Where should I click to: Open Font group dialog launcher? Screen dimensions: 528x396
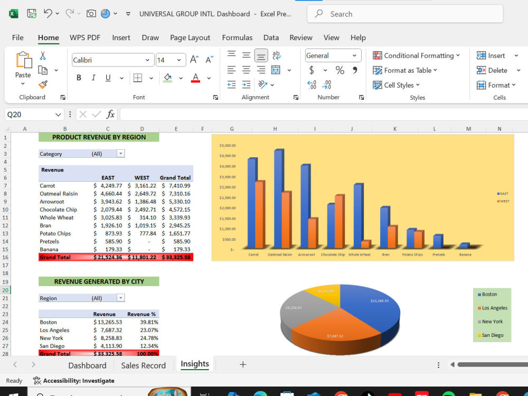pyautogui.click(x=215, y=97)
